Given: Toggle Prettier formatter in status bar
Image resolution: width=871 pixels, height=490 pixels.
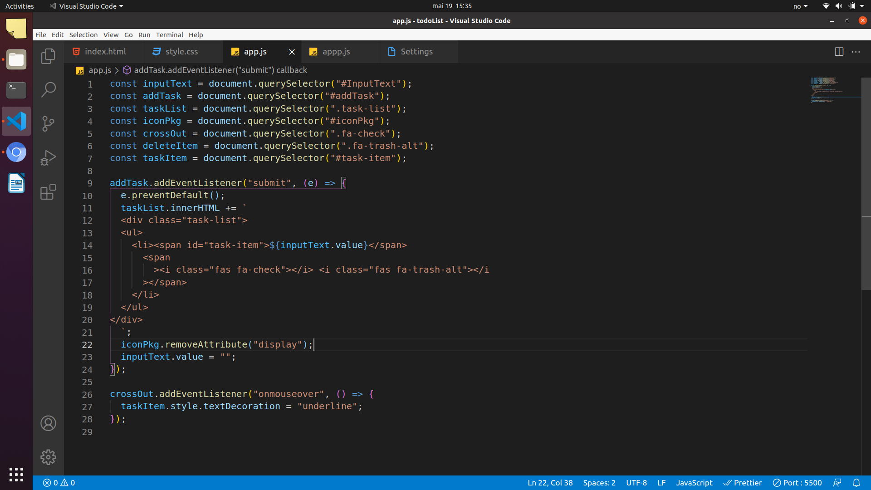Looking at the screenshot, I should [x=742, y=483].
